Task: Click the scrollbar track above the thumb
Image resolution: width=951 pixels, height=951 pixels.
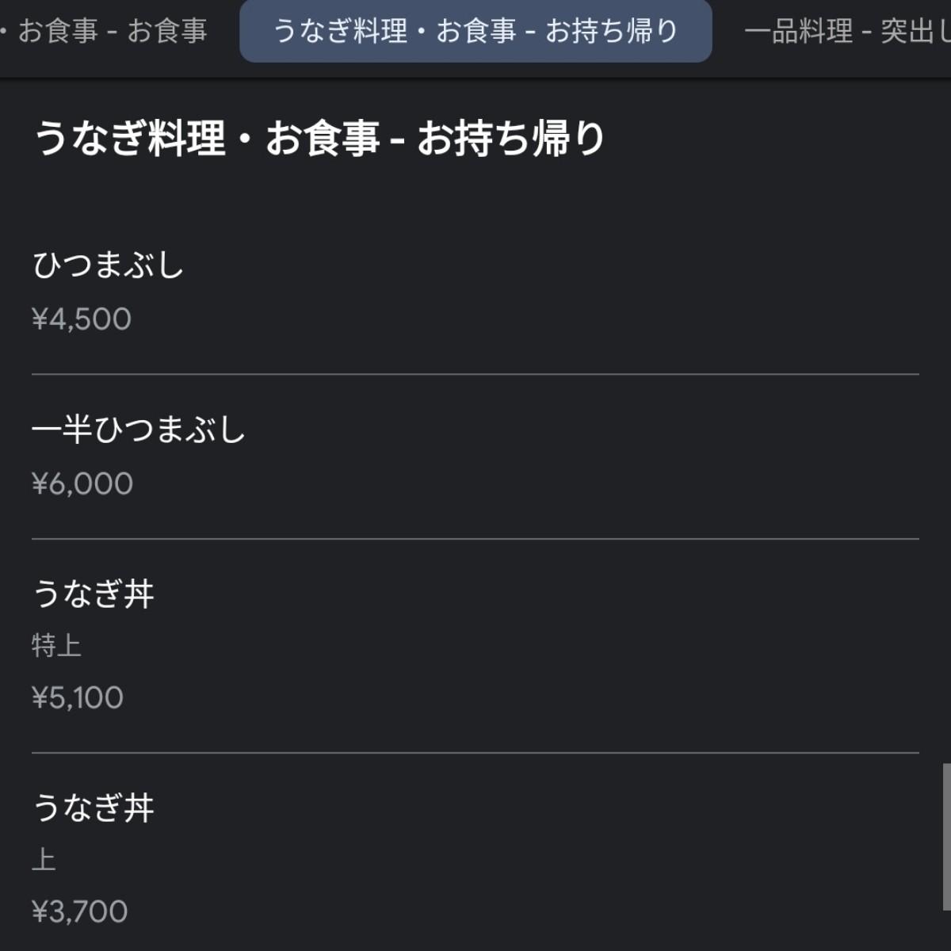Action: click(x=946, y=420)
